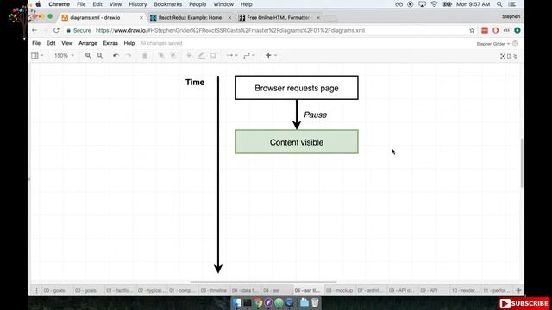Screen dimensions: 552x310
Task: Open the 04 - ssr page tab
Action: (272, 290)
